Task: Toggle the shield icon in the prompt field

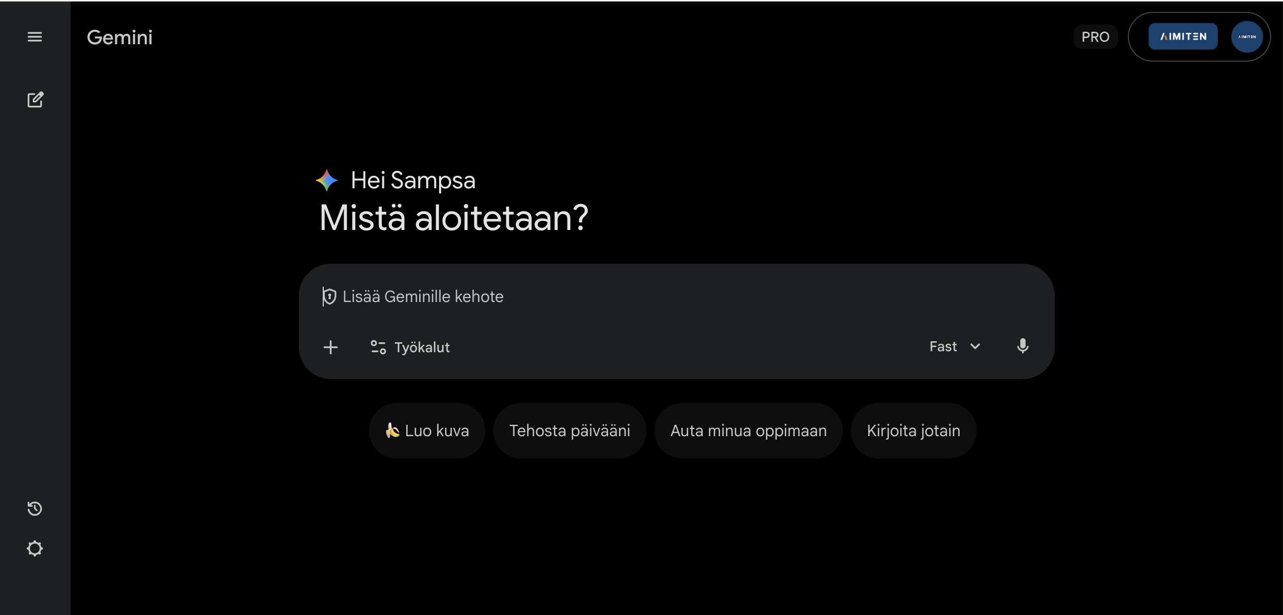Action: (x=330, y=296)
